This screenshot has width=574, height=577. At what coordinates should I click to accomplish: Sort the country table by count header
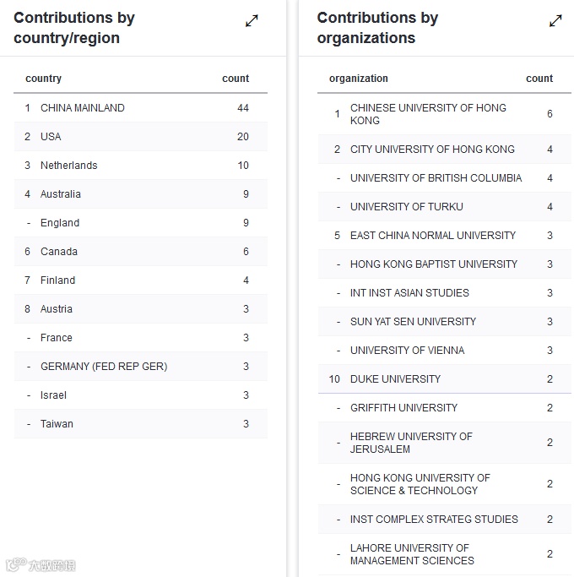pos(236,79)
